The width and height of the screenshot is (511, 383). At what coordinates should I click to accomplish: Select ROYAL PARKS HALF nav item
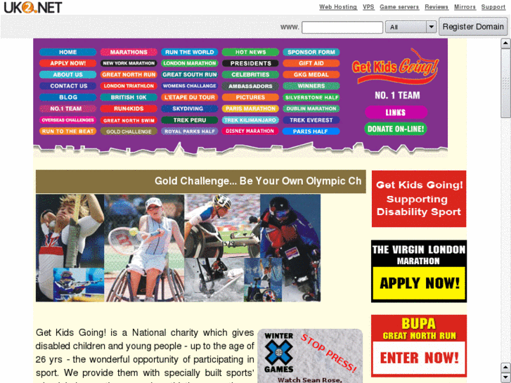(x=189, y=131)
